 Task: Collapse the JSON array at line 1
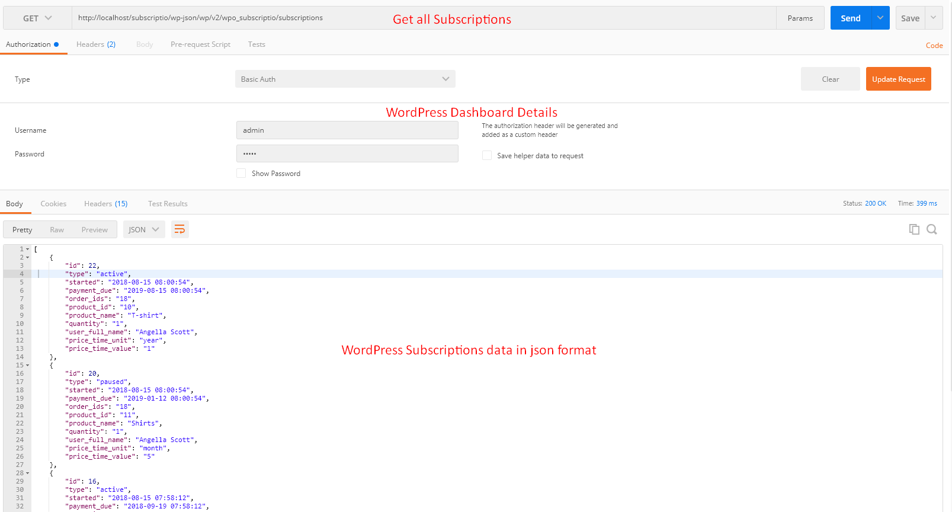pos(27,249)
